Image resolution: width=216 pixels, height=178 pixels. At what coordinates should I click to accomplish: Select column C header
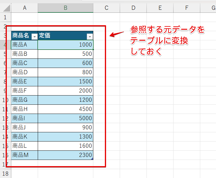tap(106, 8)
